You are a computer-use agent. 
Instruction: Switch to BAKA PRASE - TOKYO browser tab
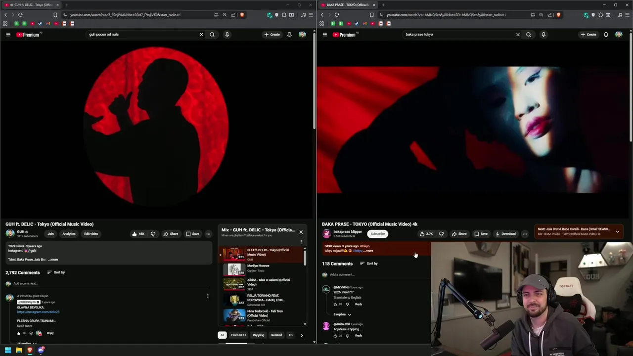coord(347,5)
